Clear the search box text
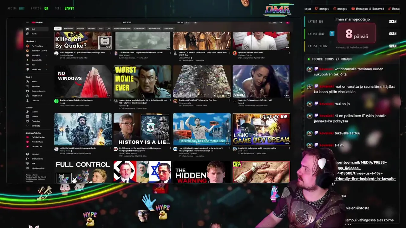 coord(182,22)
